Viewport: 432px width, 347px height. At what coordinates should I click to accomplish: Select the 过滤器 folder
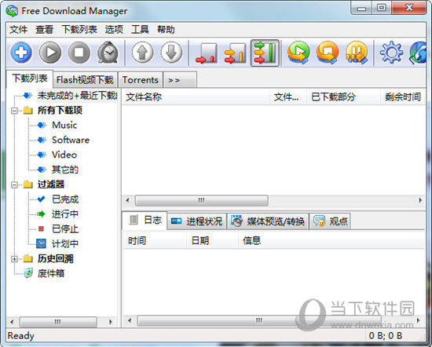coord(51,184)
